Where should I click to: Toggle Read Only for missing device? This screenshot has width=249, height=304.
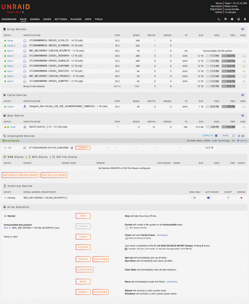click(x=194, y=198)
